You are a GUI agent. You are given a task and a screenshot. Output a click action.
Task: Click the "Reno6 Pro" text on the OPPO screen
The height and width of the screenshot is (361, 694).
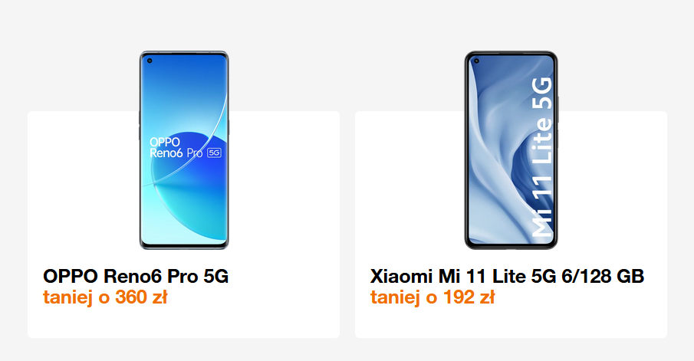pos(176,153)
